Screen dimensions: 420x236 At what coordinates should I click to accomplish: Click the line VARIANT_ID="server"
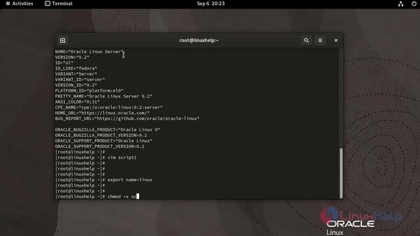(x=80, y=79)
